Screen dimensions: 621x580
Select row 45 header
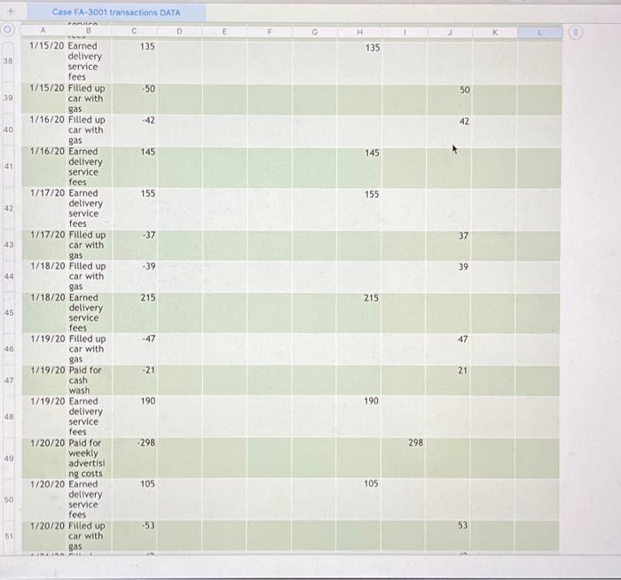[9, 312]
